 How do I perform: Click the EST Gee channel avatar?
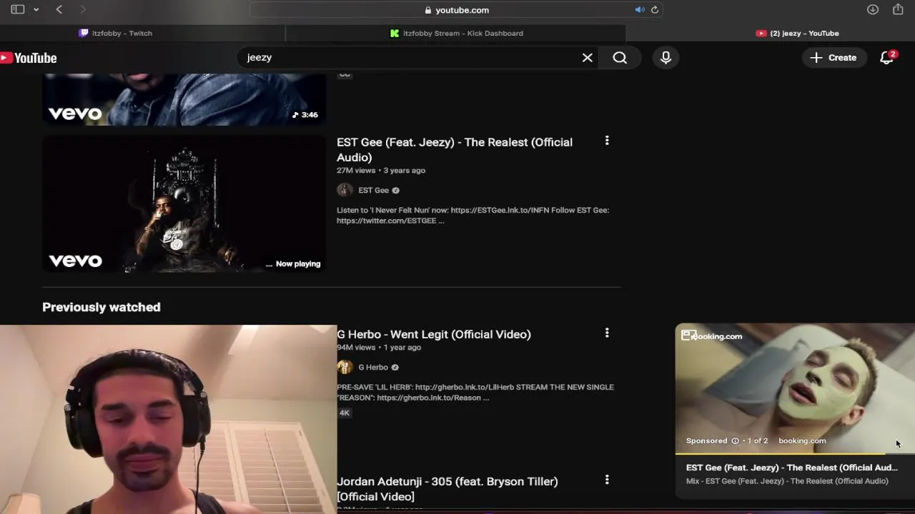(345, 190)
